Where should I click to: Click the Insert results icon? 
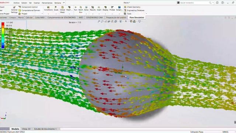pyautogui.click(x=99, y=7)
